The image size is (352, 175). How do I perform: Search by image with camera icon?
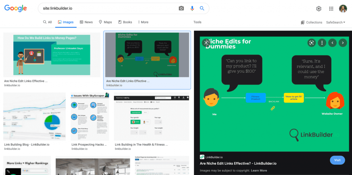(x=181, y=9)
